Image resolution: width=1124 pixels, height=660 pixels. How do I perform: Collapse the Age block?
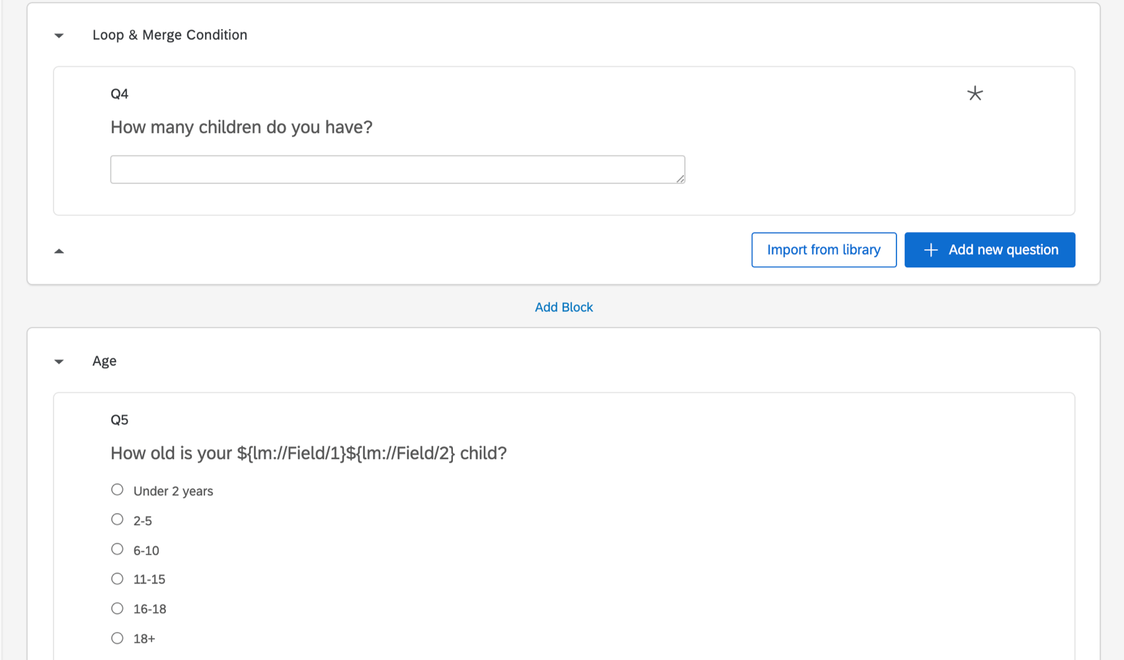coord(59,362)
